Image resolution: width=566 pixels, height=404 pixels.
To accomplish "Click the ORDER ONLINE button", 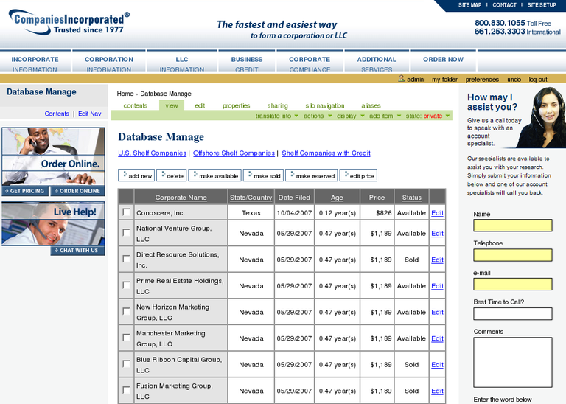I will [77, 191].
